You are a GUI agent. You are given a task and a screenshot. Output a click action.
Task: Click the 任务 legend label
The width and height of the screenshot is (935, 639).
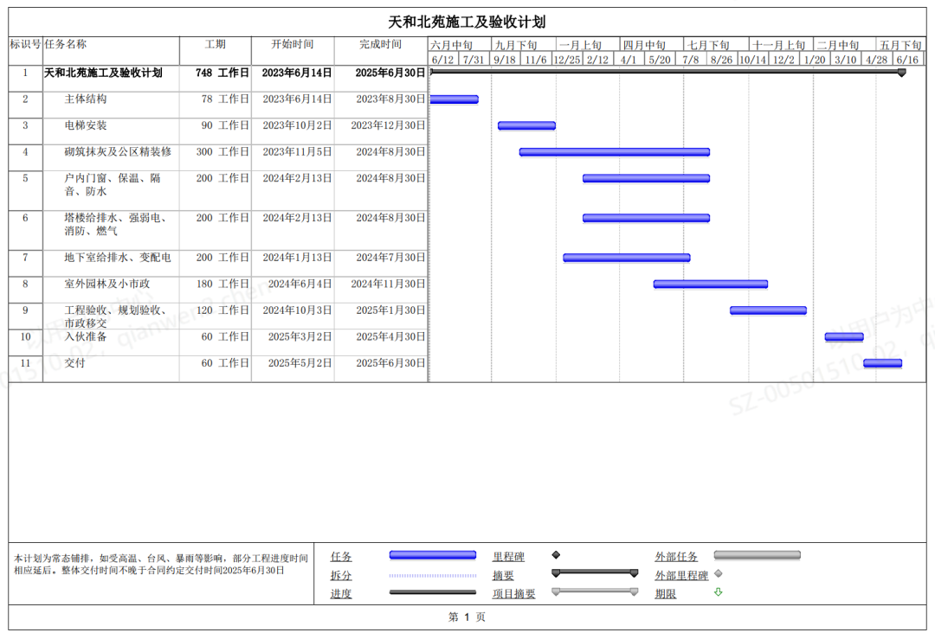[341, 557]
